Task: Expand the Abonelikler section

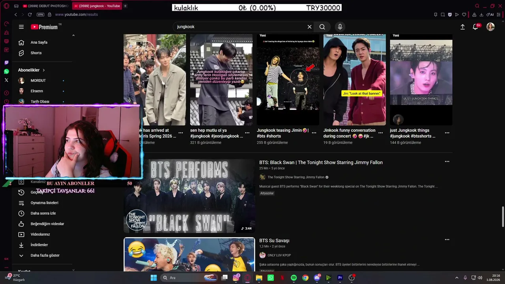Action: coord(32,70)
